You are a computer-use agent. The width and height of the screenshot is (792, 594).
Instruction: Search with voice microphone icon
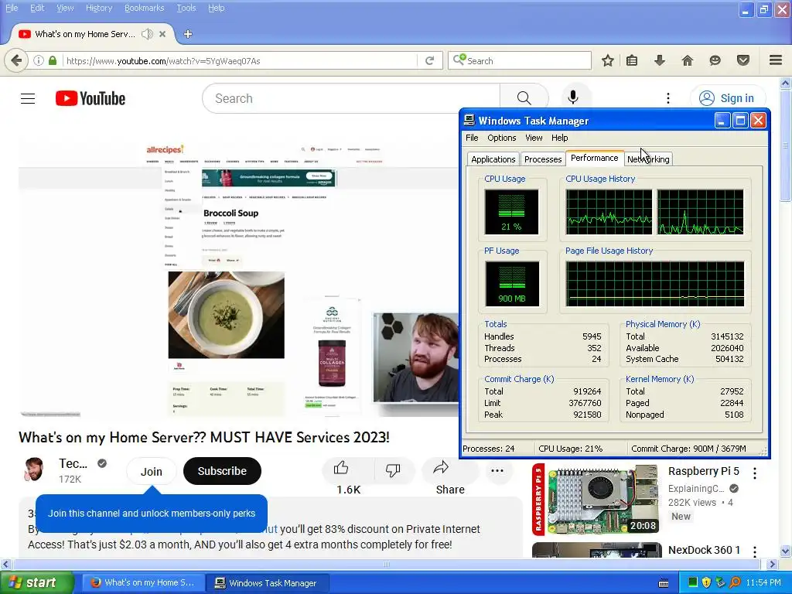click(573, 97)
